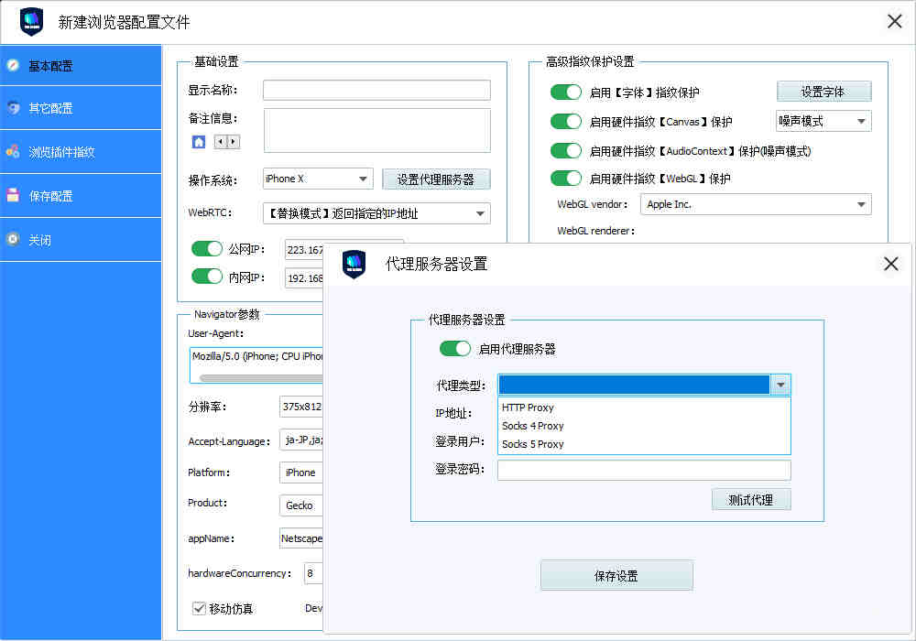Click the left arrow stepper beside home icon
Image resolution: width=916 pixels, height=641 pixels.
(x=220, y=142)
